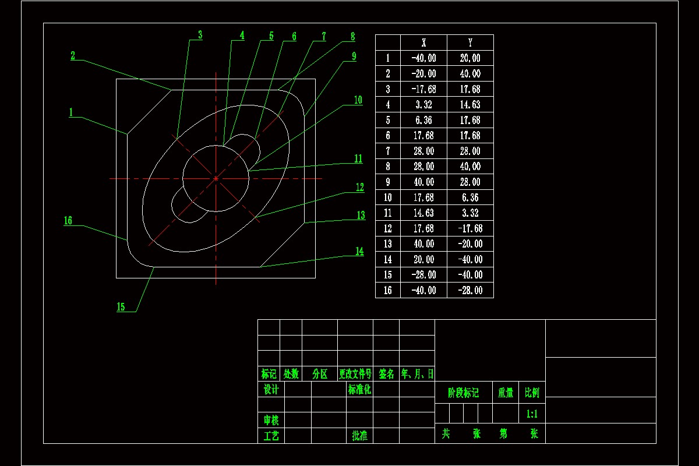The width and height of the screenshot is (699, 466).
Task: Select Y value 20.00 in table row 1
Action: coord(470,58)
